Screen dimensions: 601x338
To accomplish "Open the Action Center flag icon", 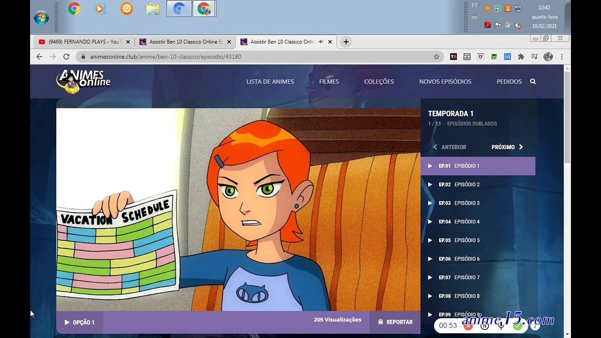I will click(498, 25).
